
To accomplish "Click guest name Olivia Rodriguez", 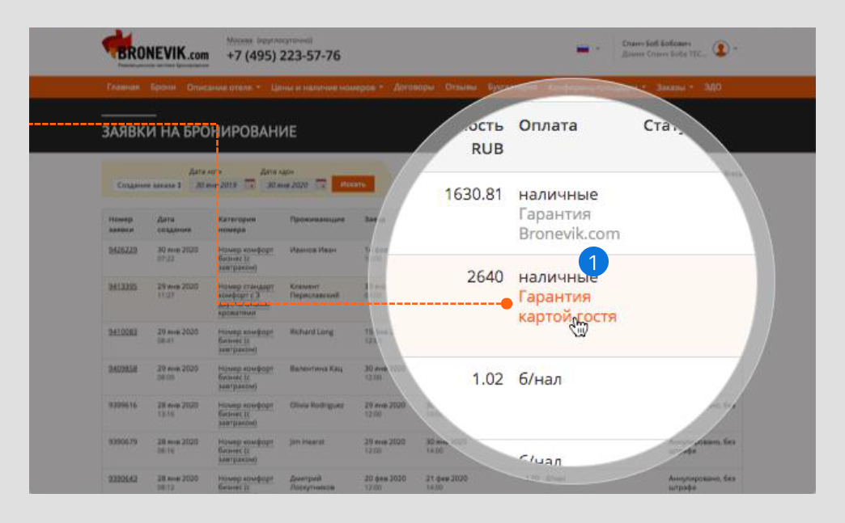I will click(x=317, y=405).
